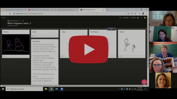Image resolution: width=177 pixels, height=99 pixels.
Task: Open the volume speaker tray icon
Action: pyautogui.click(x=135, y=89)
